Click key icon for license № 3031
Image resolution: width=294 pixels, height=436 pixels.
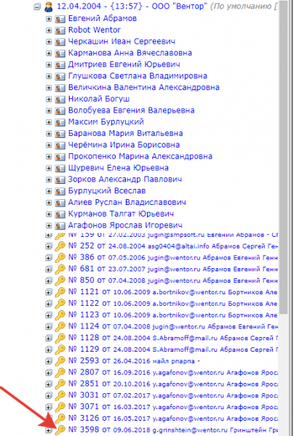pos(60,395)
